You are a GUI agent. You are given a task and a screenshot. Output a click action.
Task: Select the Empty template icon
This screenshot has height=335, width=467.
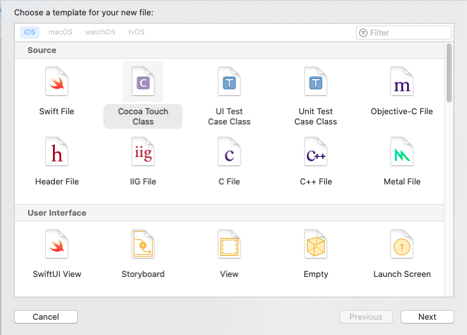316,244
